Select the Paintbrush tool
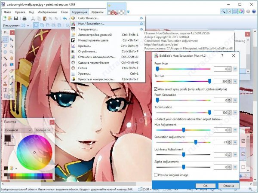The width and height of the screenshot is (258, 193). (x=5, y=71)
